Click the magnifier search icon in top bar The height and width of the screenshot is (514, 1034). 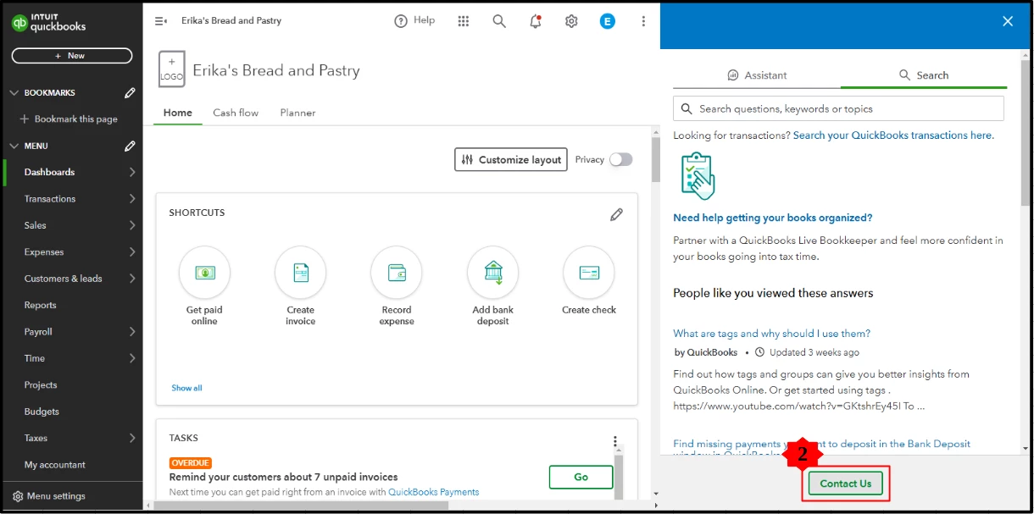[499, 21]
